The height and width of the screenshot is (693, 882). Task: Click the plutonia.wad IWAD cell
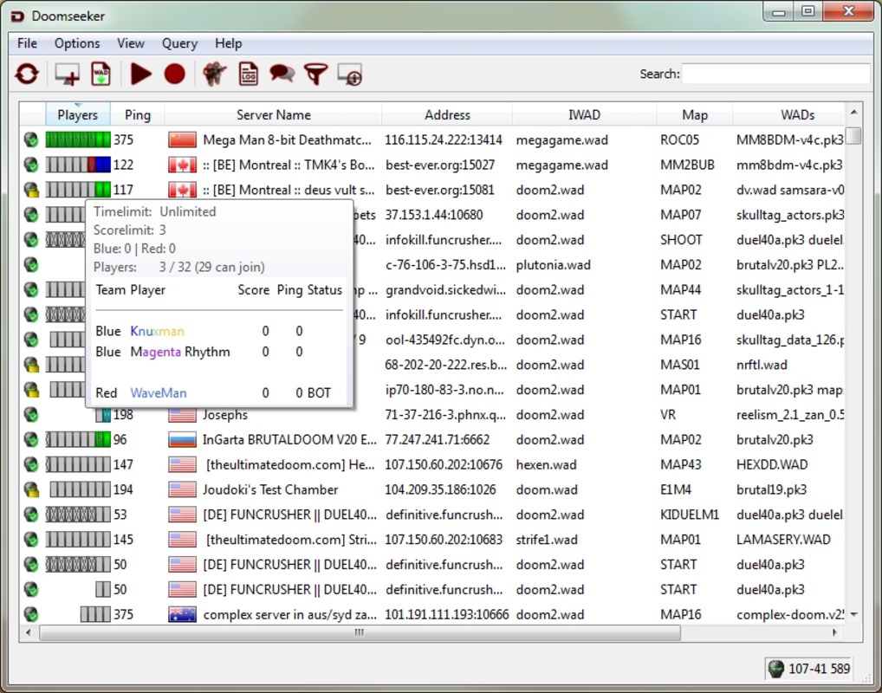[x=553, y=265]
